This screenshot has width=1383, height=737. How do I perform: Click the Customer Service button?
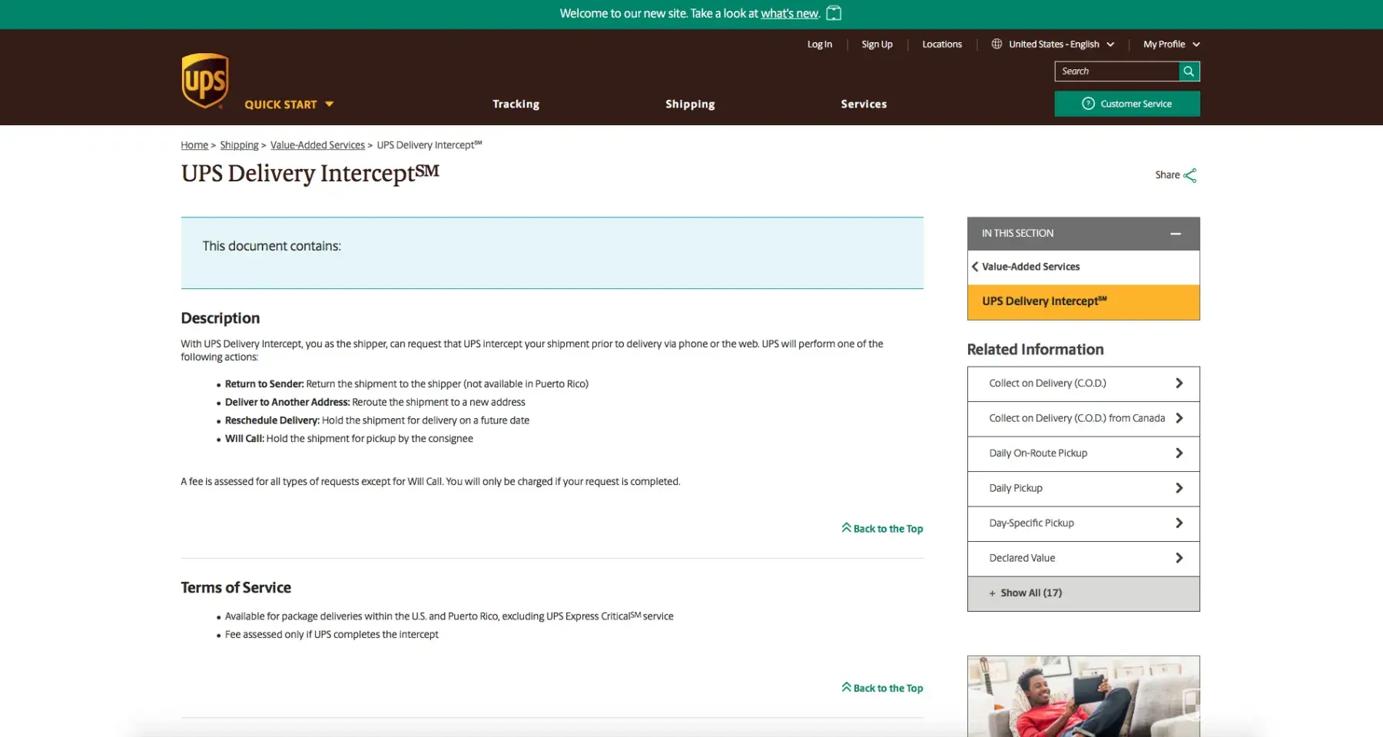(x=1126, y=104)
